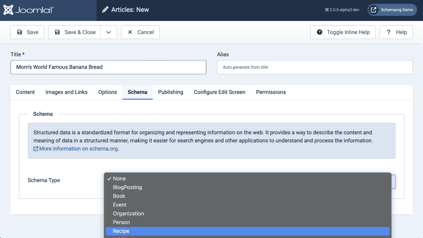Click inside the Alias input field

pos(315,67)
